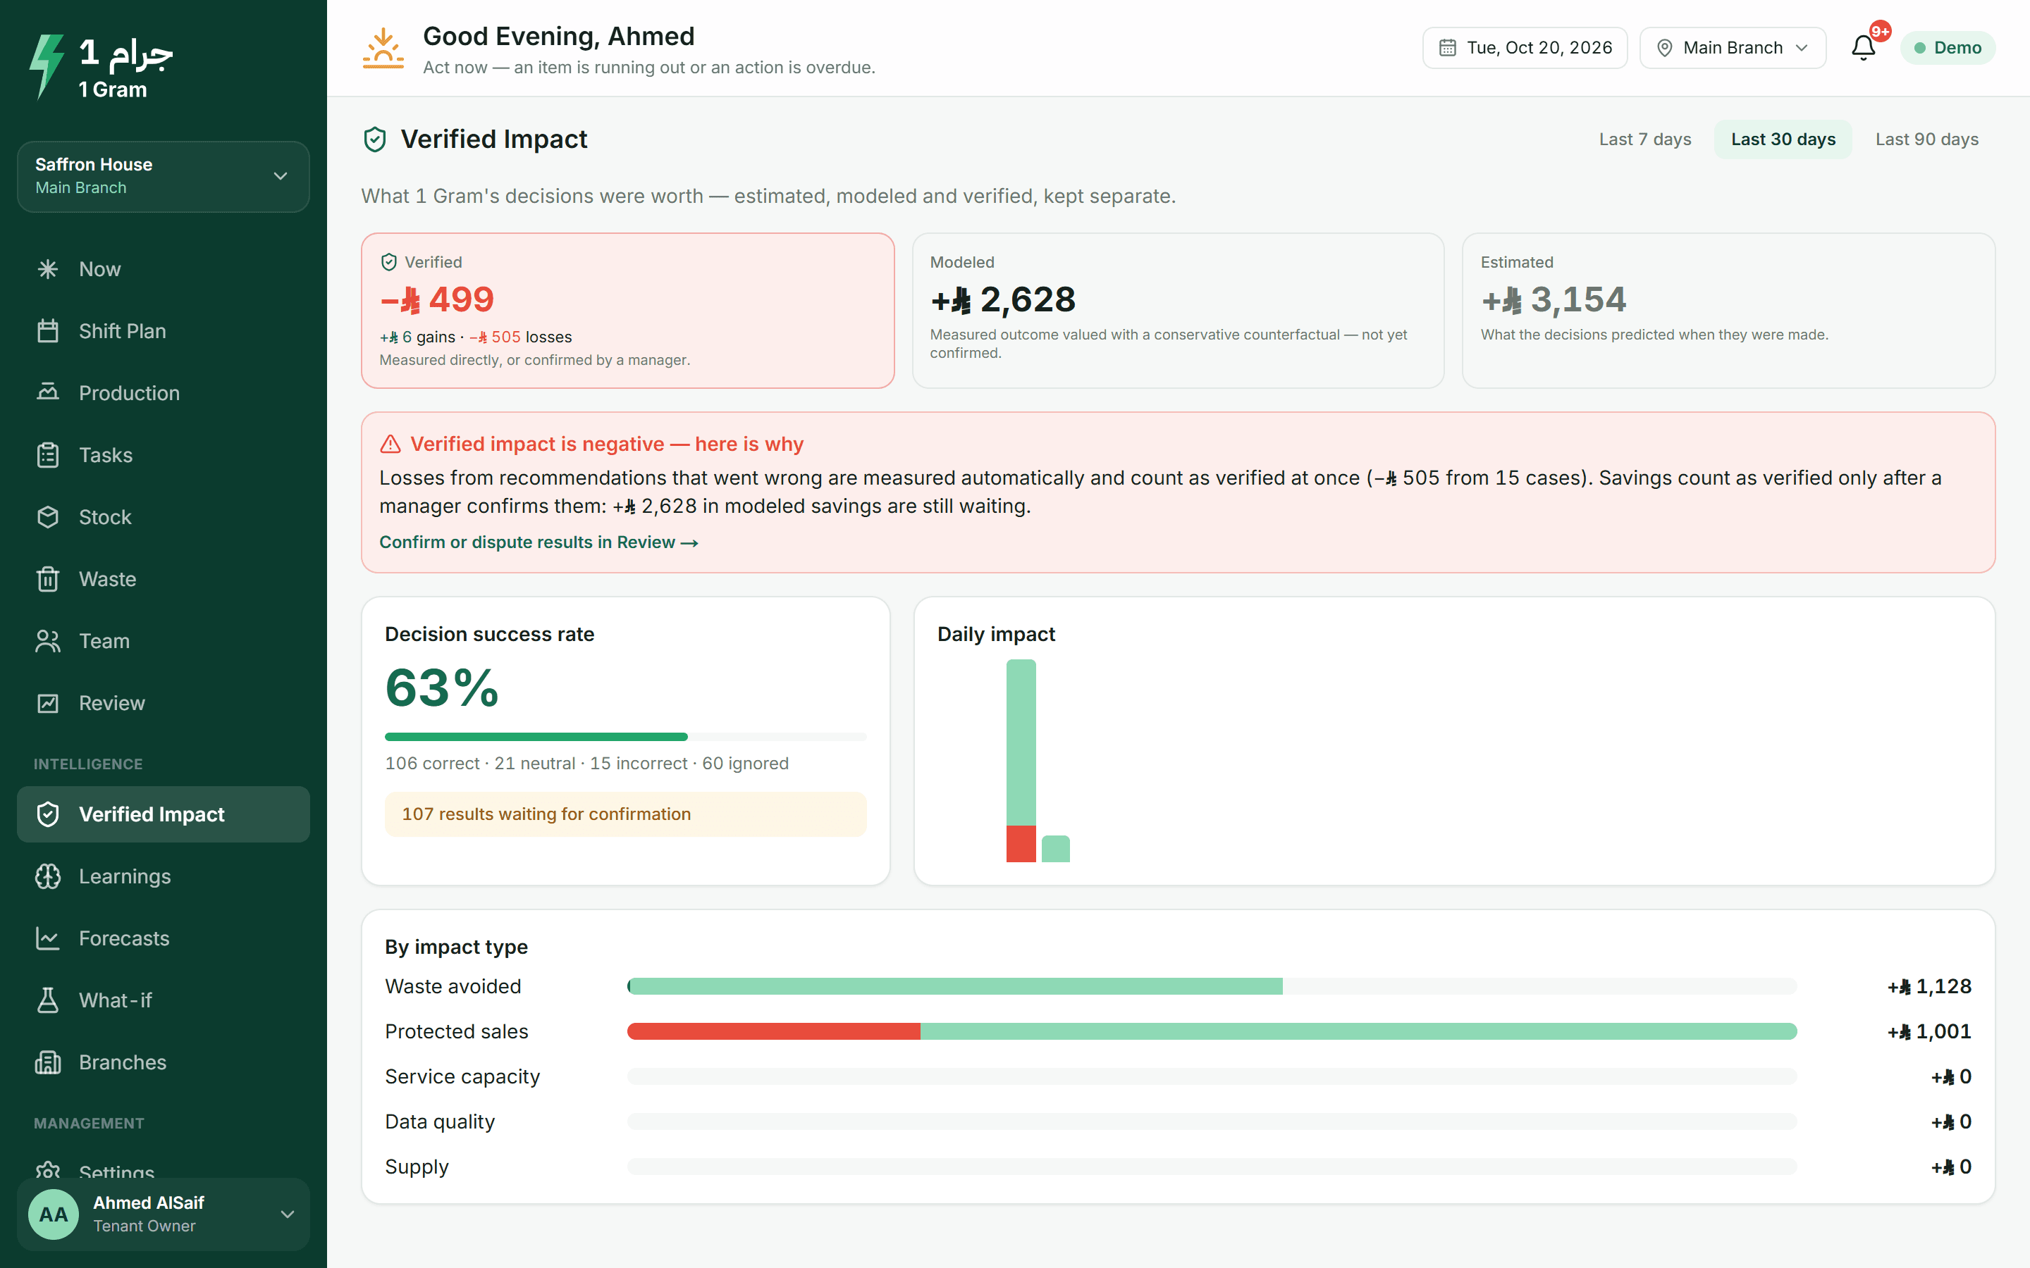This screenshot has width=2030, height=1268.
Task: Click the Supply row label
Action: 417,1167
